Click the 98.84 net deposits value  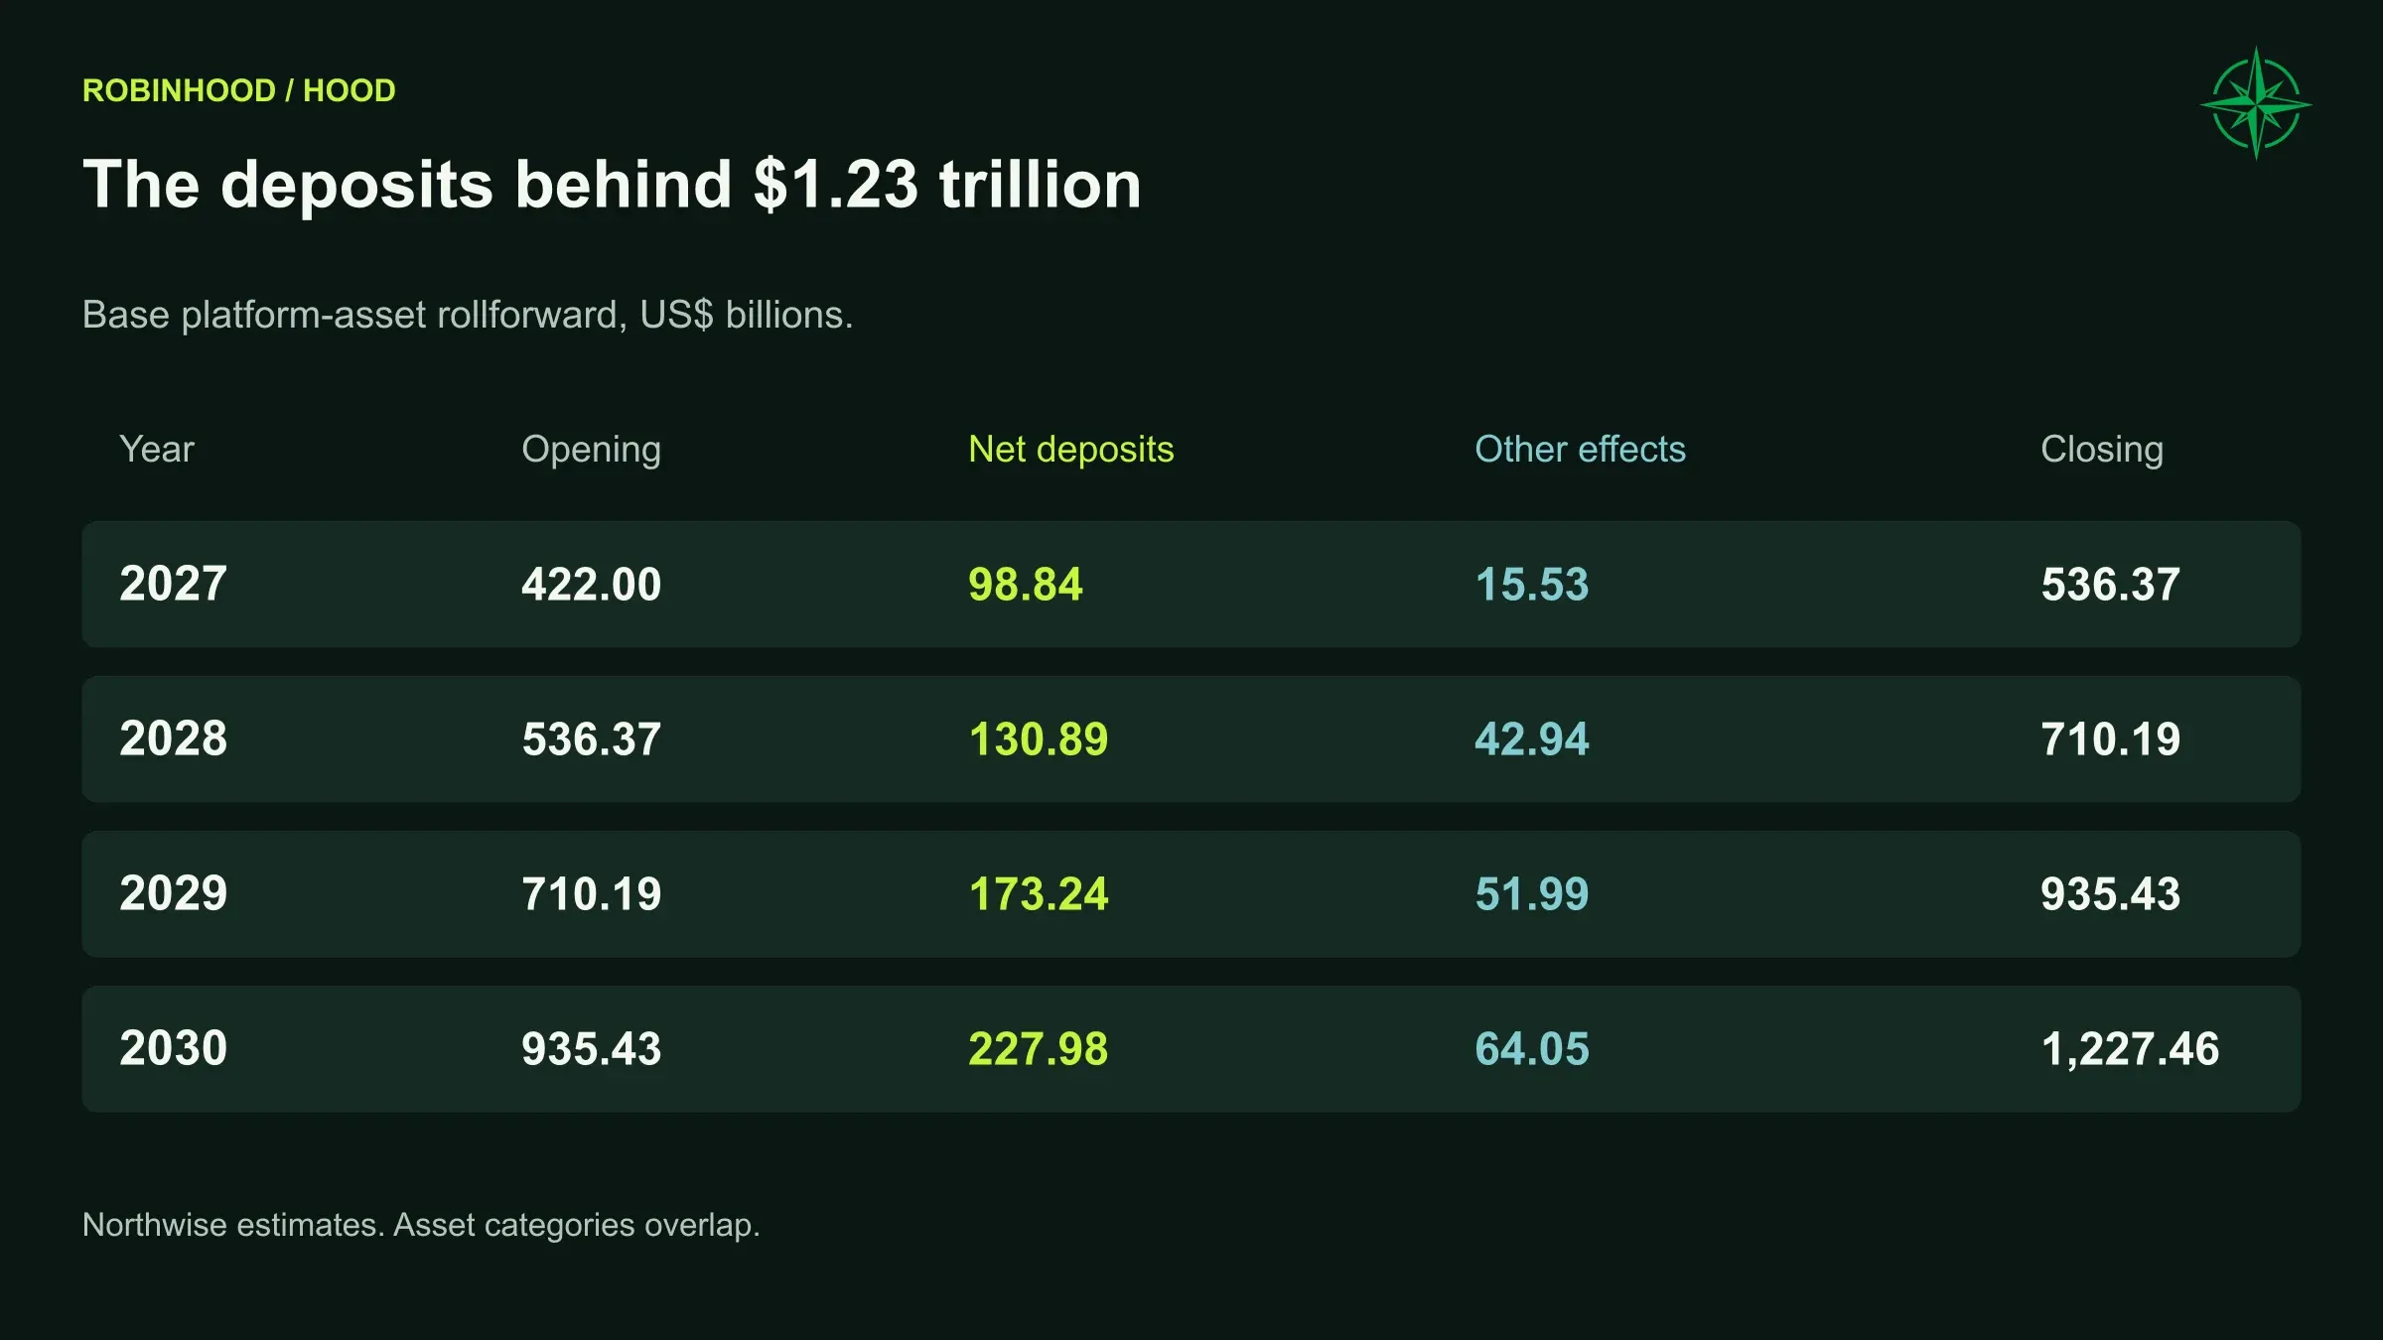[x=1025, y=584]
